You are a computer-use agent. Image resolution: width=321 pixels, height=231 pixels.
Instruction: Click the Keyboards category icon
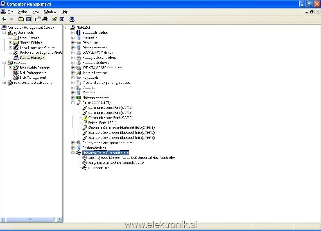(78, 78)
